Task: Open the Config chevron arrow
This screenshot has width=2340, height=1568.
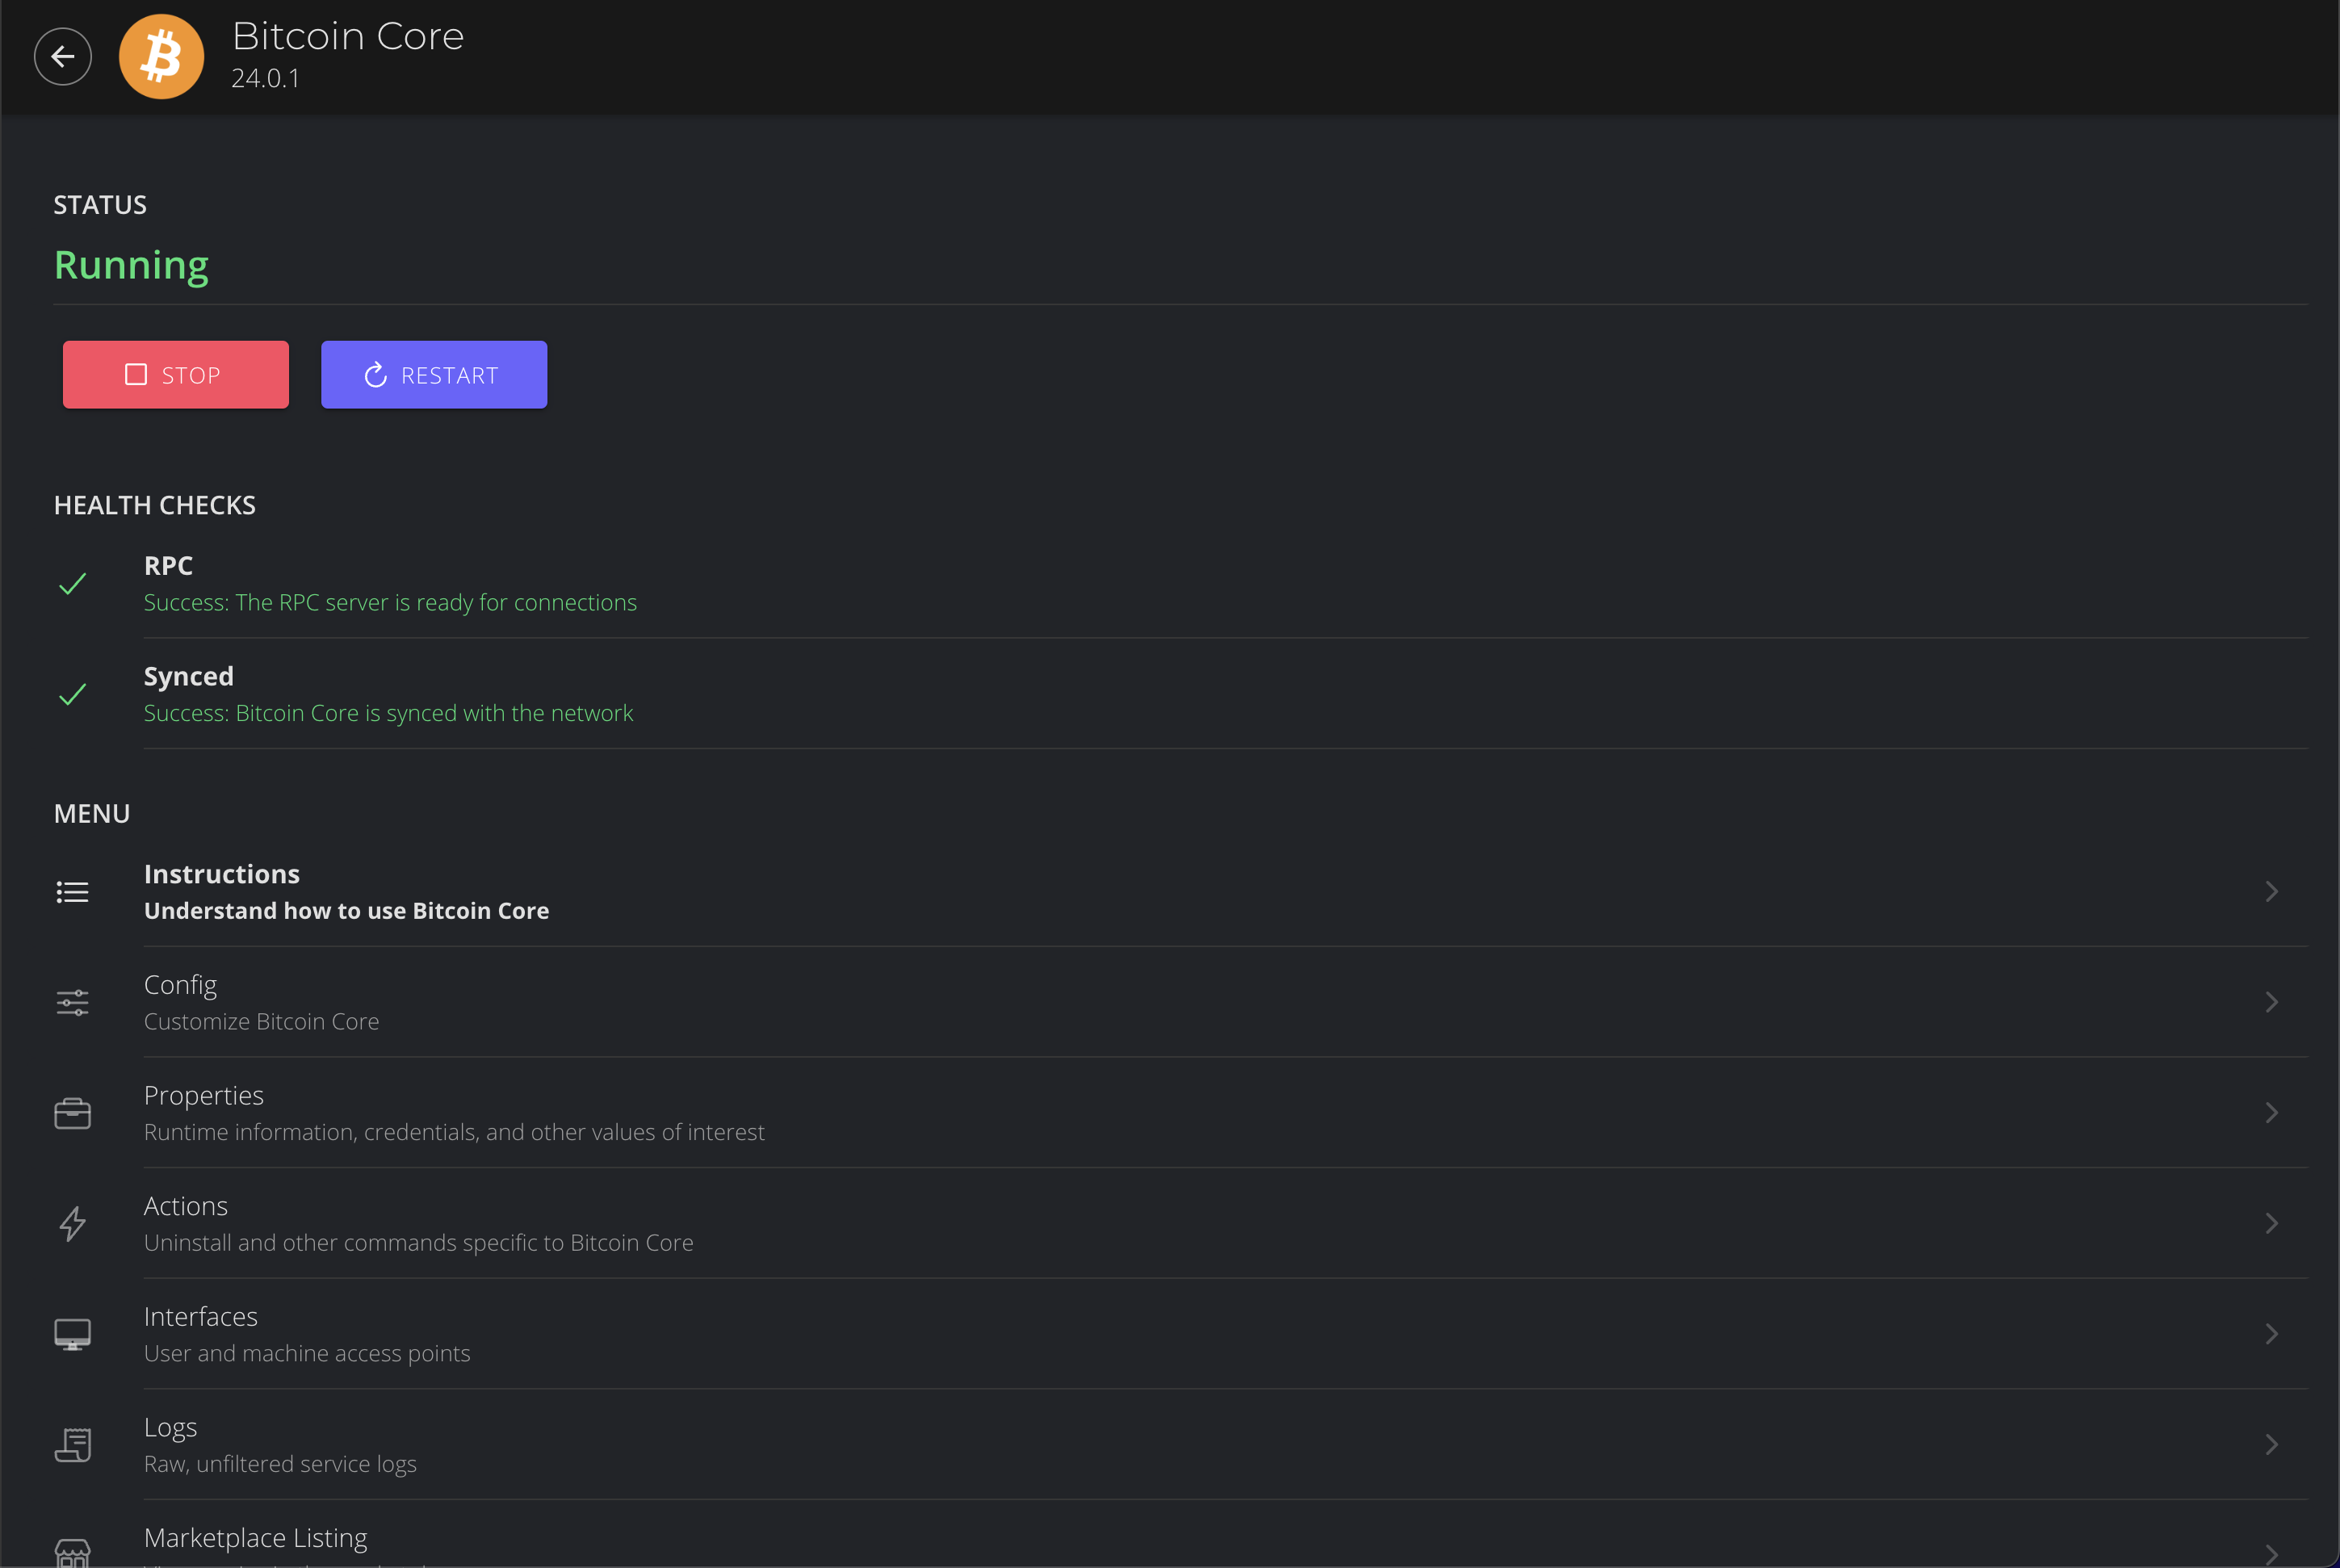Action: click(x=2271, y=1002)
